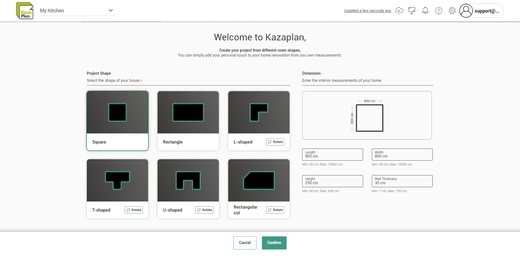Image resolution: width=520 pixels, height=278 pixels.
Task: Click the Width input field
Action: pyautogui.click(x=402, y=154)
